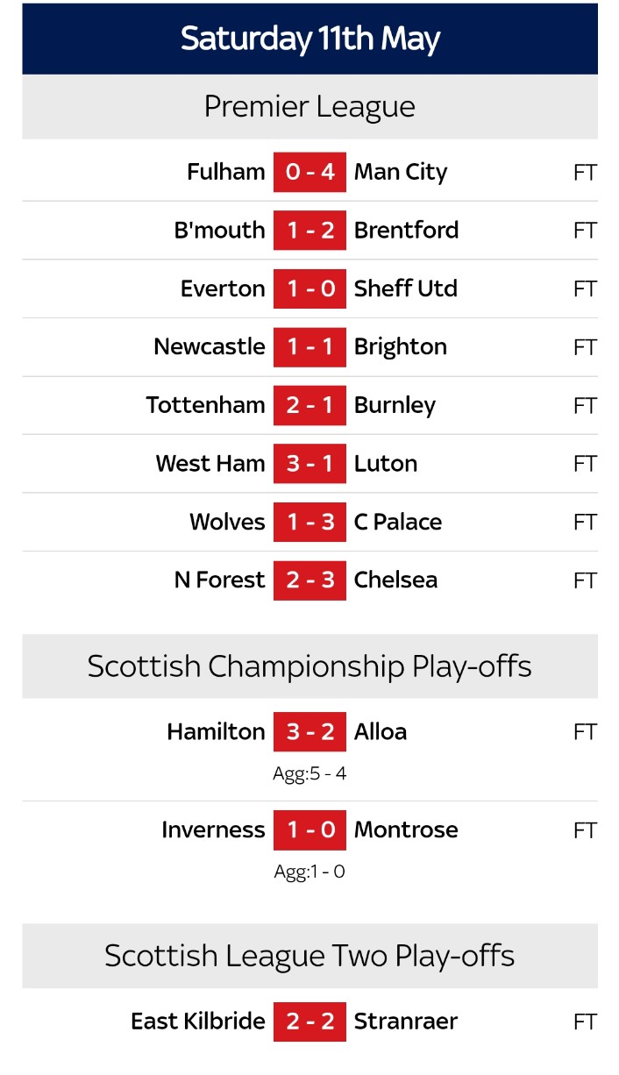Click the Wolves 1 - 3 score box
Image resolution: width=619 pixels, height=1075 pixels.
309,522
